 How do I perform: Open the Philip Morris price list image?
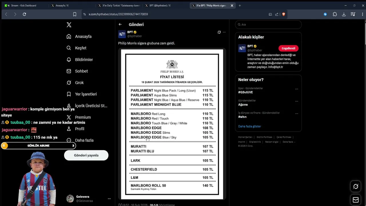172,124
